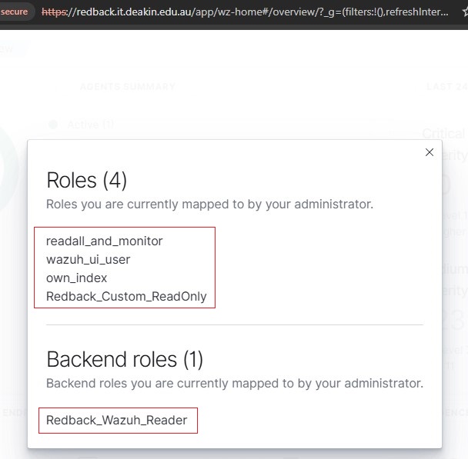This screenshot has height=459, width=468.
Task: Click the 'Backend roles you are currently mapped to' description
Action: pos(235,384)
